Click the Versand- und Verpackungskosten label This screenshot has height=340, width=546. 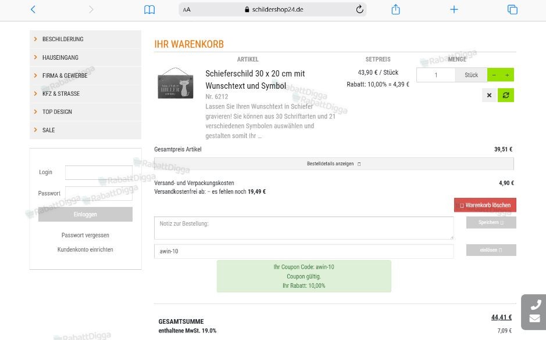coord(194,183)
